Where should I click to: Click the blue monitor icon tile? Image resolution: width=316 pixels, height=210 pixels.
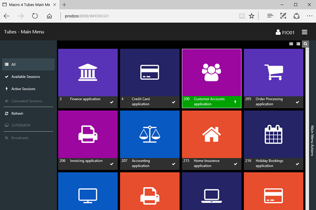(x=87, y=191)
